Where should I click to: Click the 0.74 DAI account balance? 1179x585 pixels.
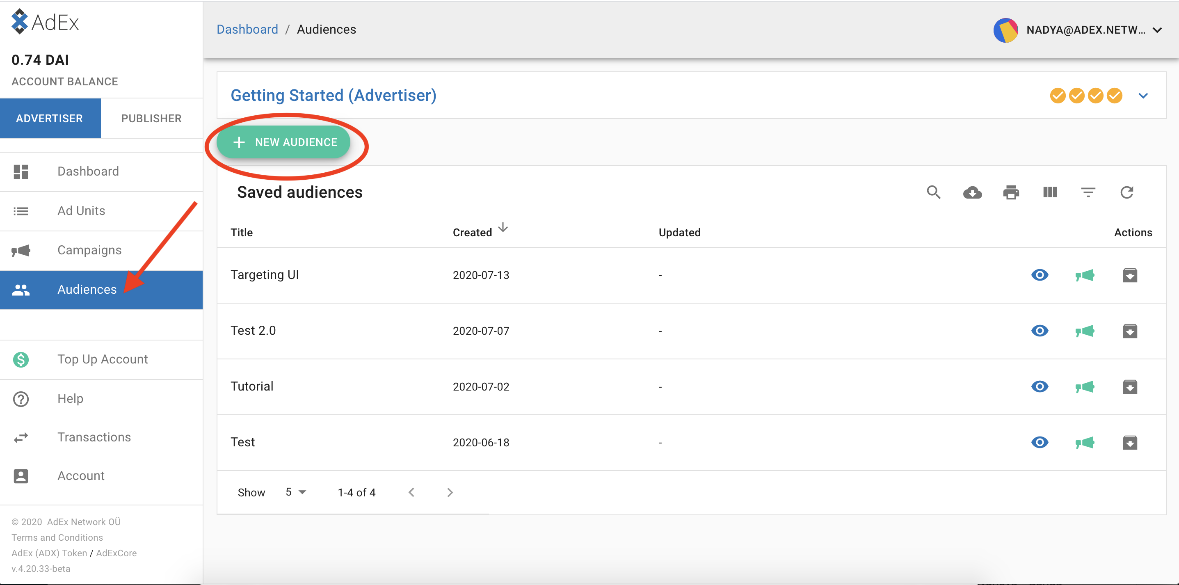click(40, 60)
